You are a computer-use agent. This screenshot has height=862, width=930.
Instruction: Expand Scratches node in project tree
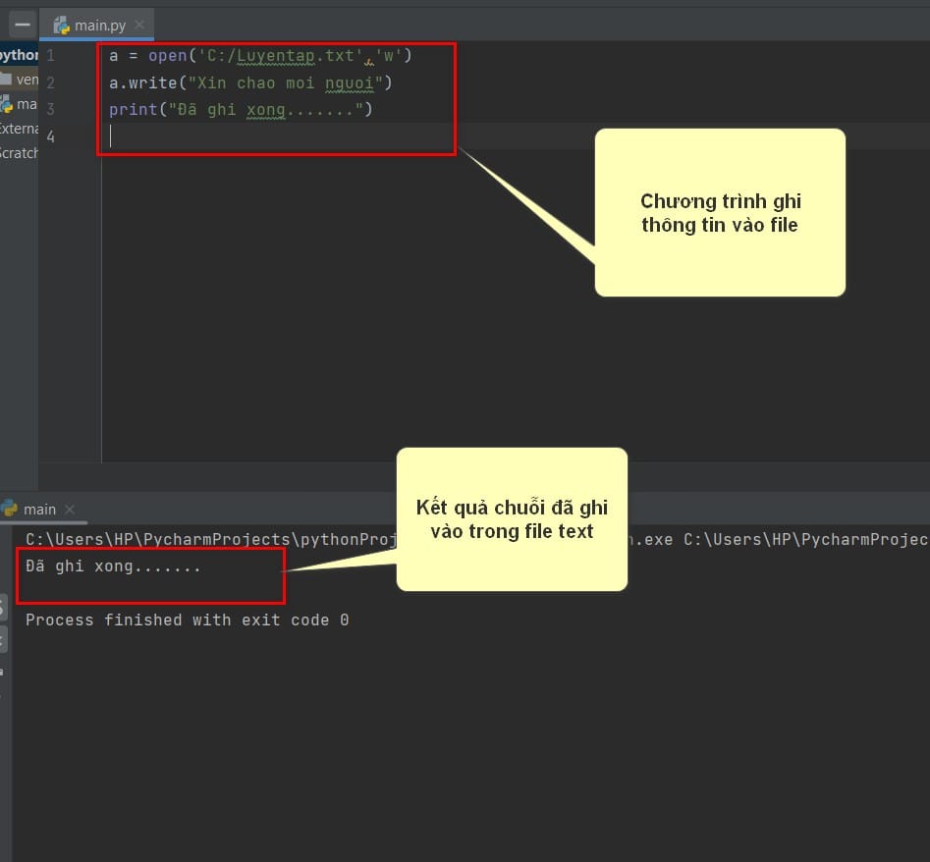click(19, 153)
